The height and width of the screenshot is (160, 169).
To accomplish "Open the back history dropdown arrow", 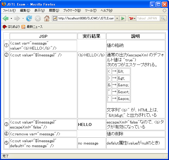I will click(x=11, y=18).
